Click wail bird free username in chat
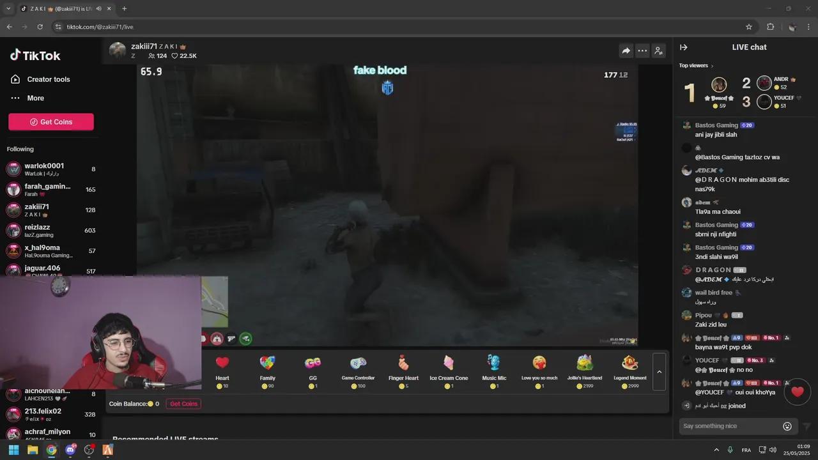Viewport: 818px width, 460px height. [x=714, y=293]
